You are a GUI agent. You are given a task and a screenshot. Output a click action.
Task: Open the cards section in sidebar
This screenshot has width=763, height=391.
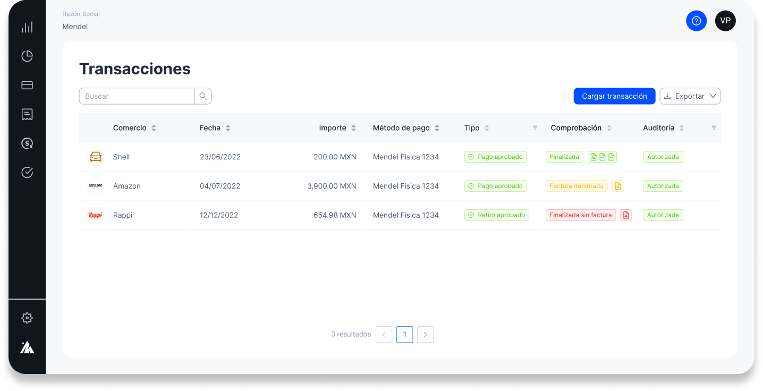coord(27,86)
